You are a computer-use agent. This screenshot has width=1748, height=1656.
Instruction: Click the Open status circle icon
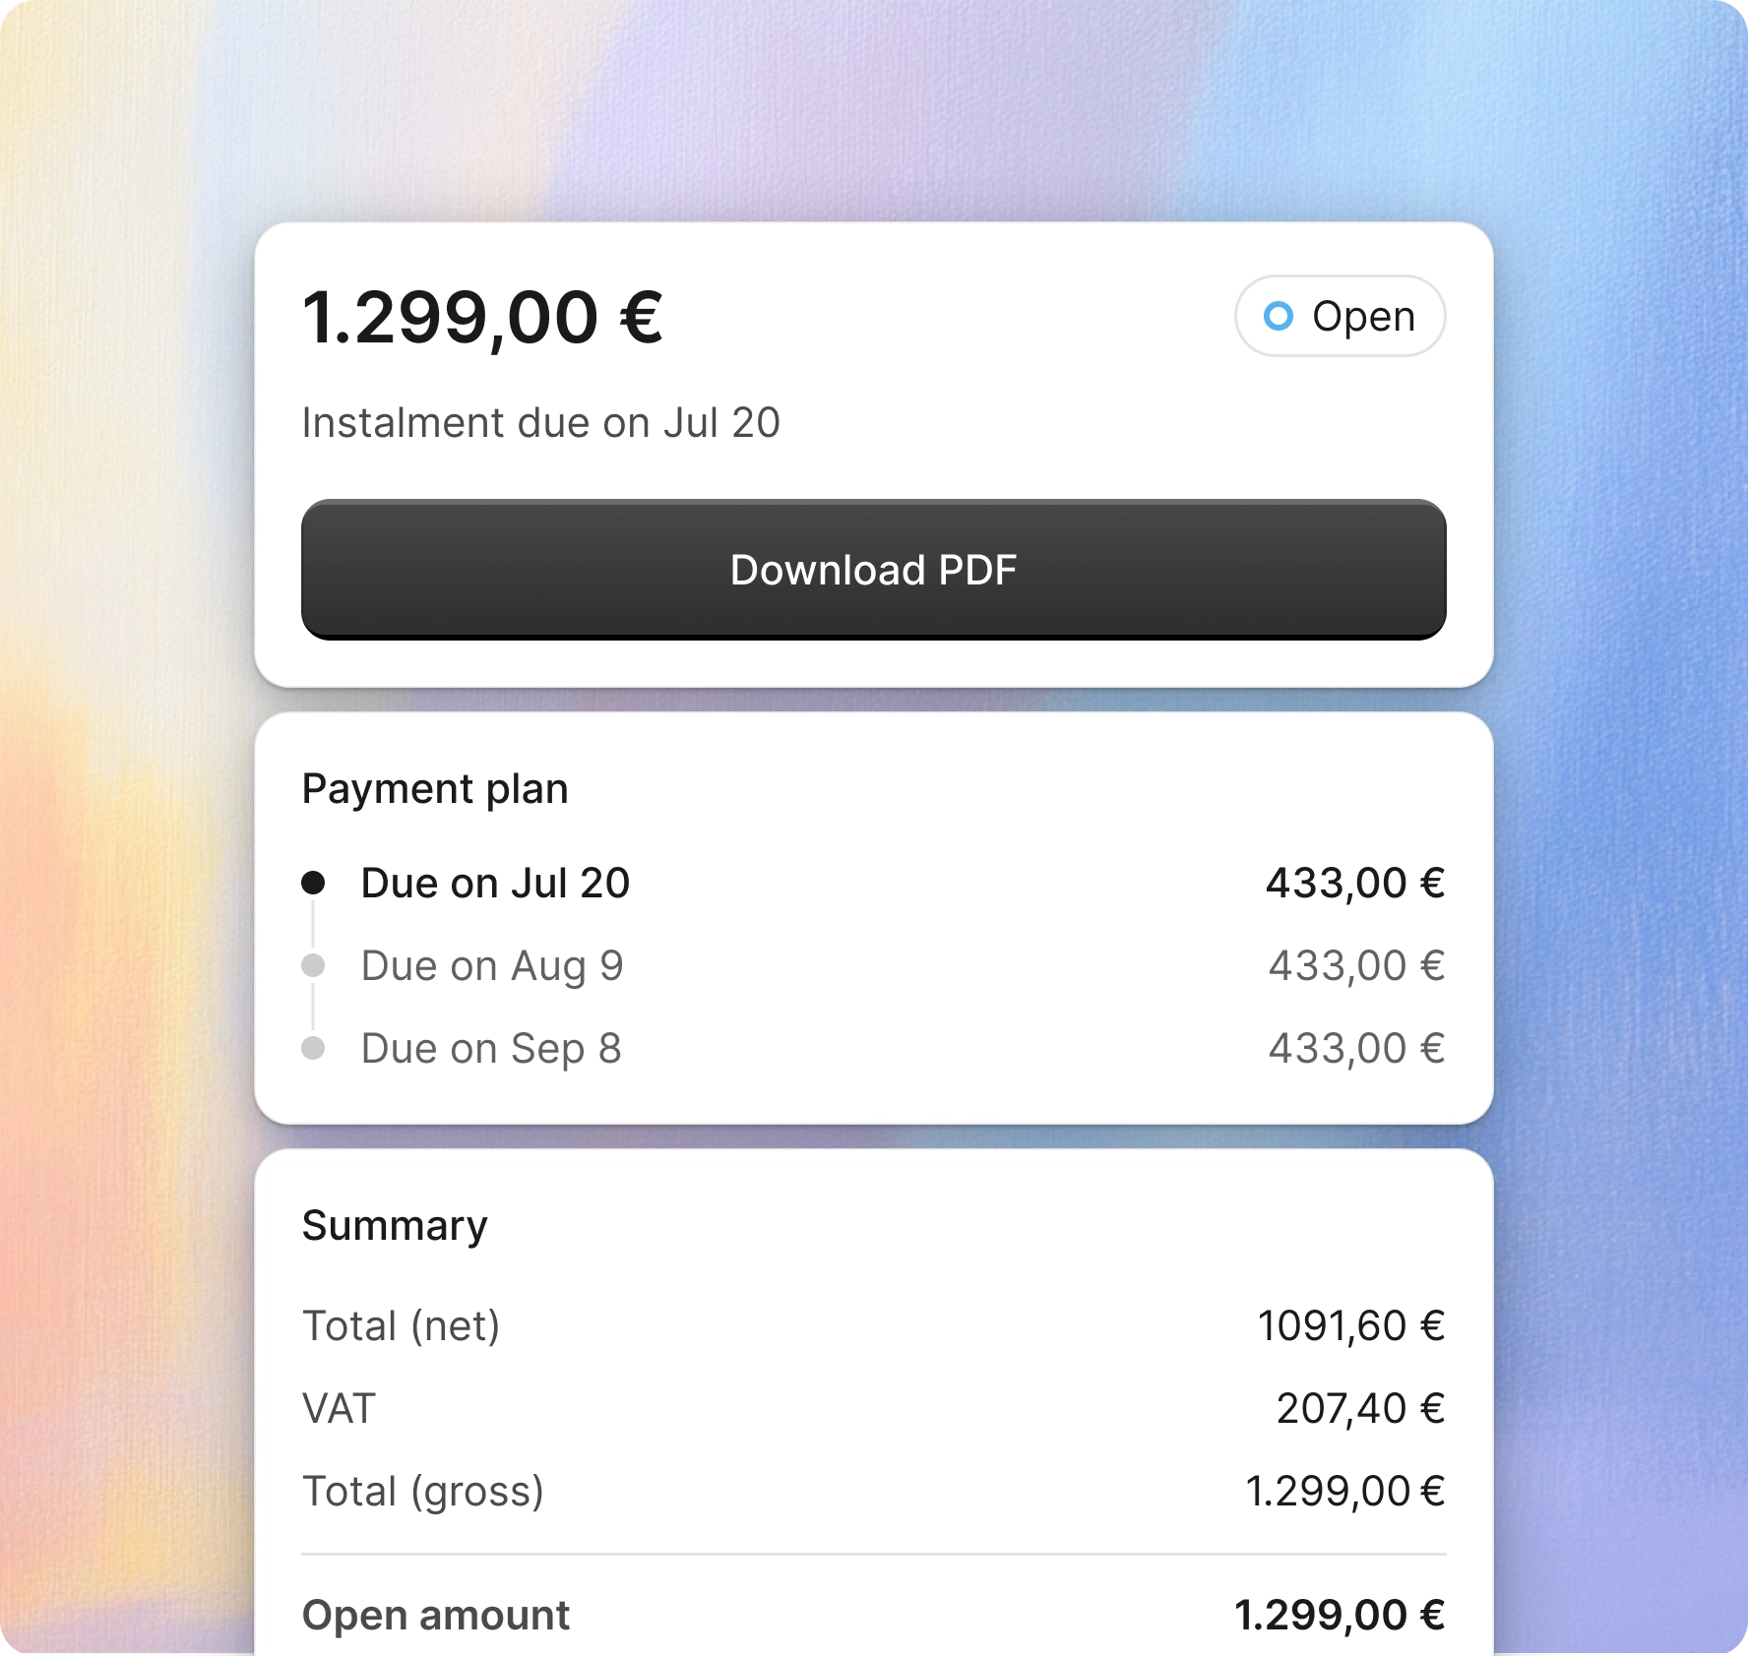(1279, 316)
